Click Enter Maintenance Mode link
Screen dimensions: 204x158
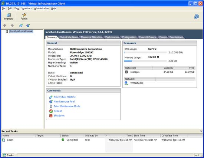pyautogui.click(x=67, y=106)
